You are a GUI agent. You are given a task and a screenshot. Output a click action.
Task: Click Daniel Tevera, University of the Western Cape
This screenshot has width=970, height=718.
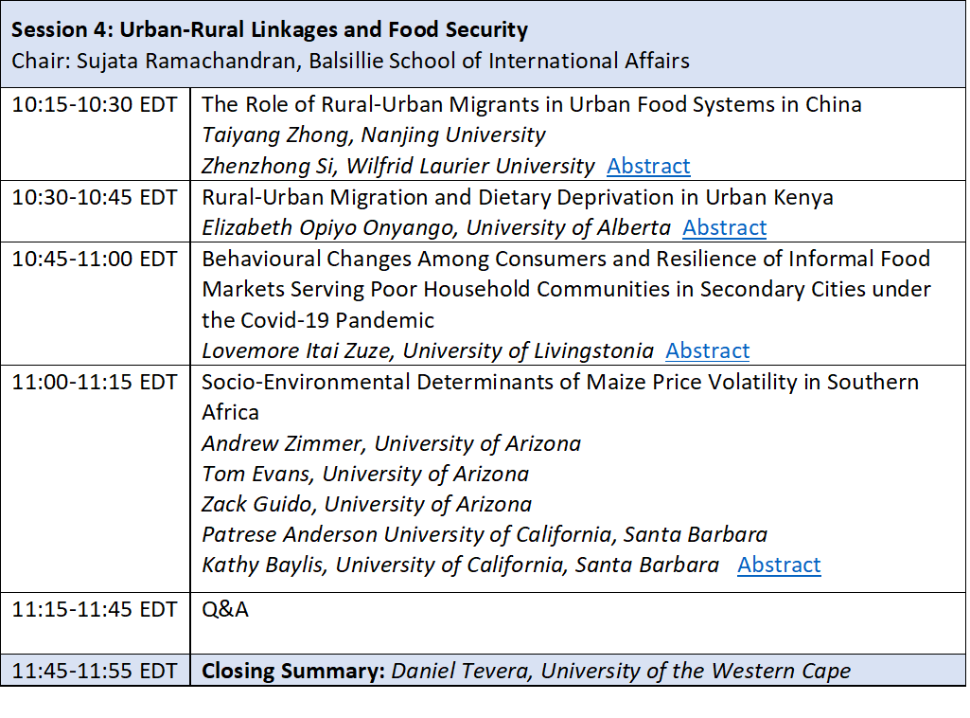[621, 671]
